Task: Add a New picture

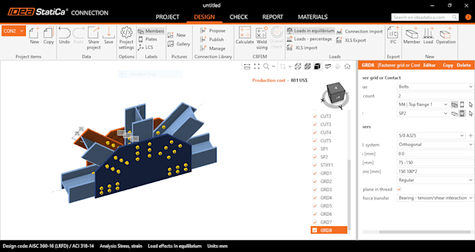Action: [177, 35]
